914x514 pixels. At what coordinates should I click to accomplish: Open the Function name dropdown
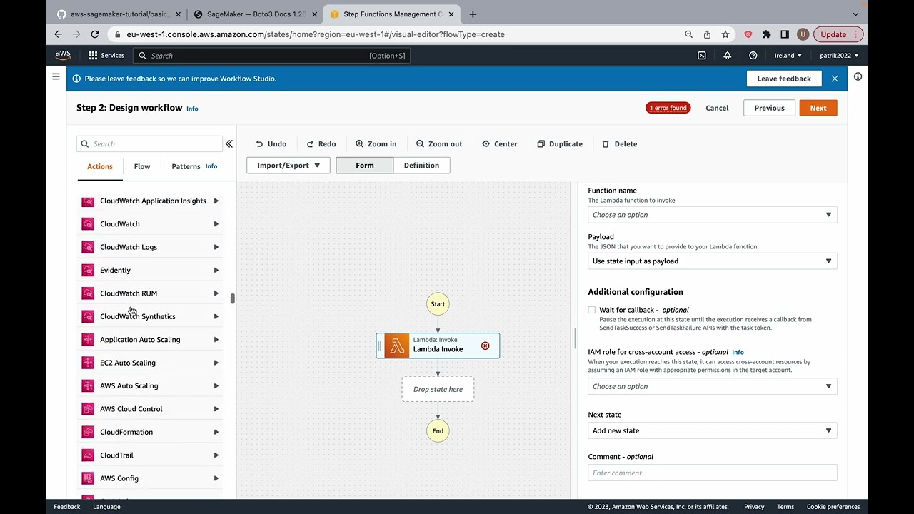(x=712, y=215)
